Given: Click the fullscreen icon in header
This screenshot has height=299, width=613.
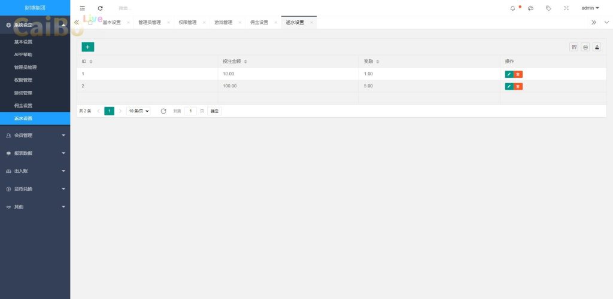Looking at the screenshot, I should tap(566, 8).
